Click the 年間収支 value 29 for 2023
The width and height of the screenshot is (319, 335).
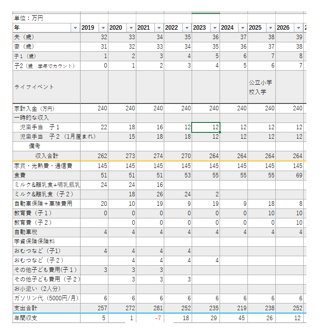click(206, 318)
